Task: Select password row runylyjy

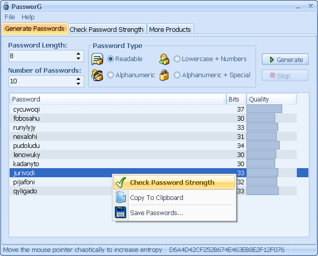Action: 153,127
